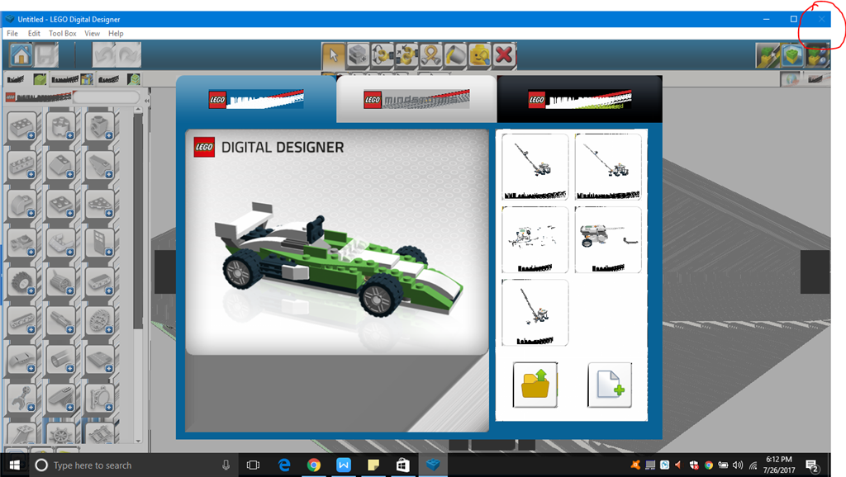Open the wheeled robot model thumbnail
Screen dimensions: 846x477
click(608, 239)
